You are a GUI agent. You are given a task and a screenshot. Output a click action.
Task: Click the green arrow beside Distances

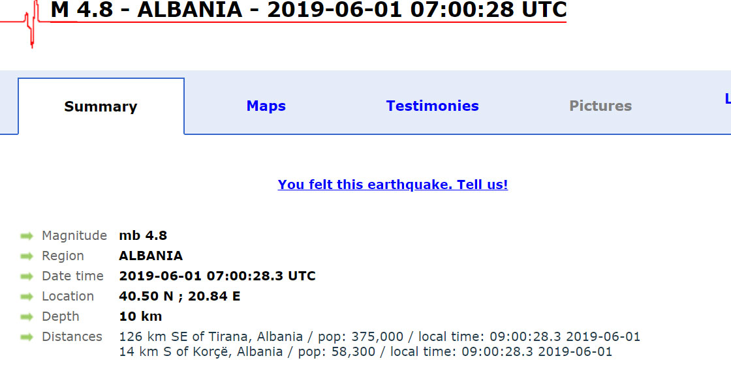click(27, 337)
